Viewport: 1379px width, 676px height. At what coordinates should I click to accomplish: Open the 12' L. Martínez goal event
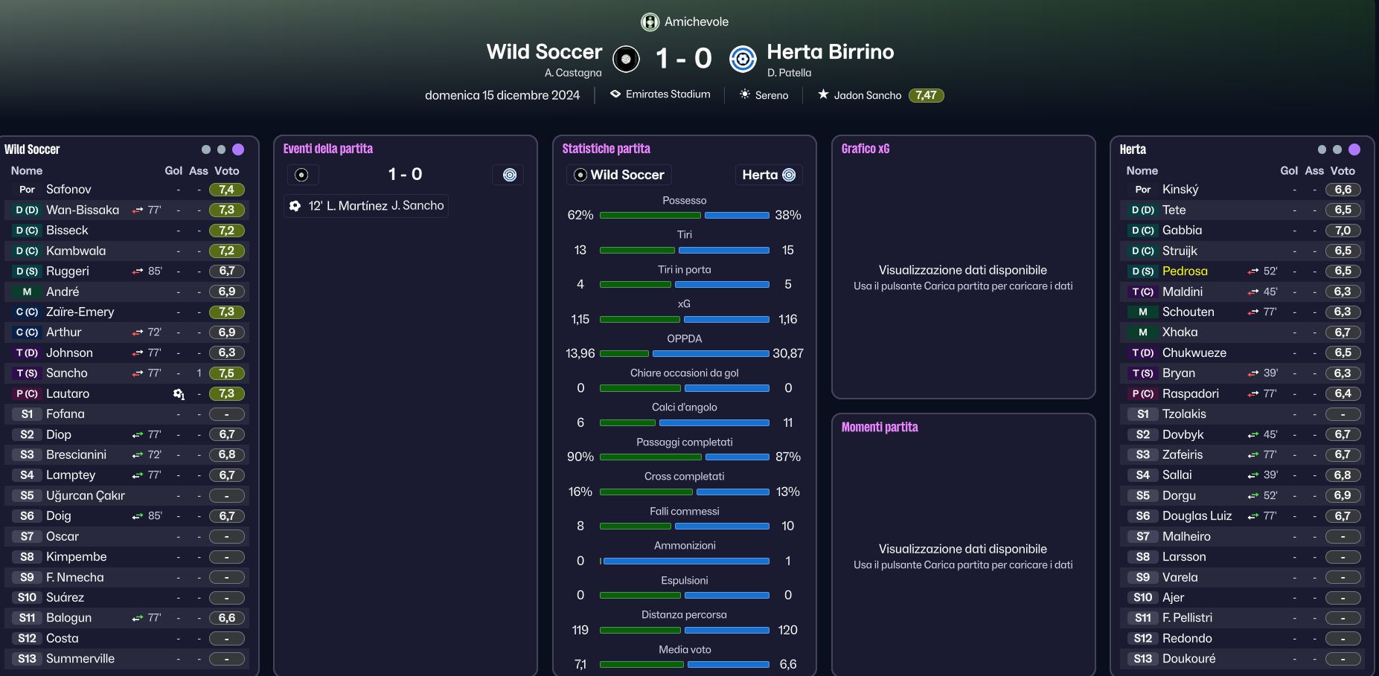tap(366, 206)
